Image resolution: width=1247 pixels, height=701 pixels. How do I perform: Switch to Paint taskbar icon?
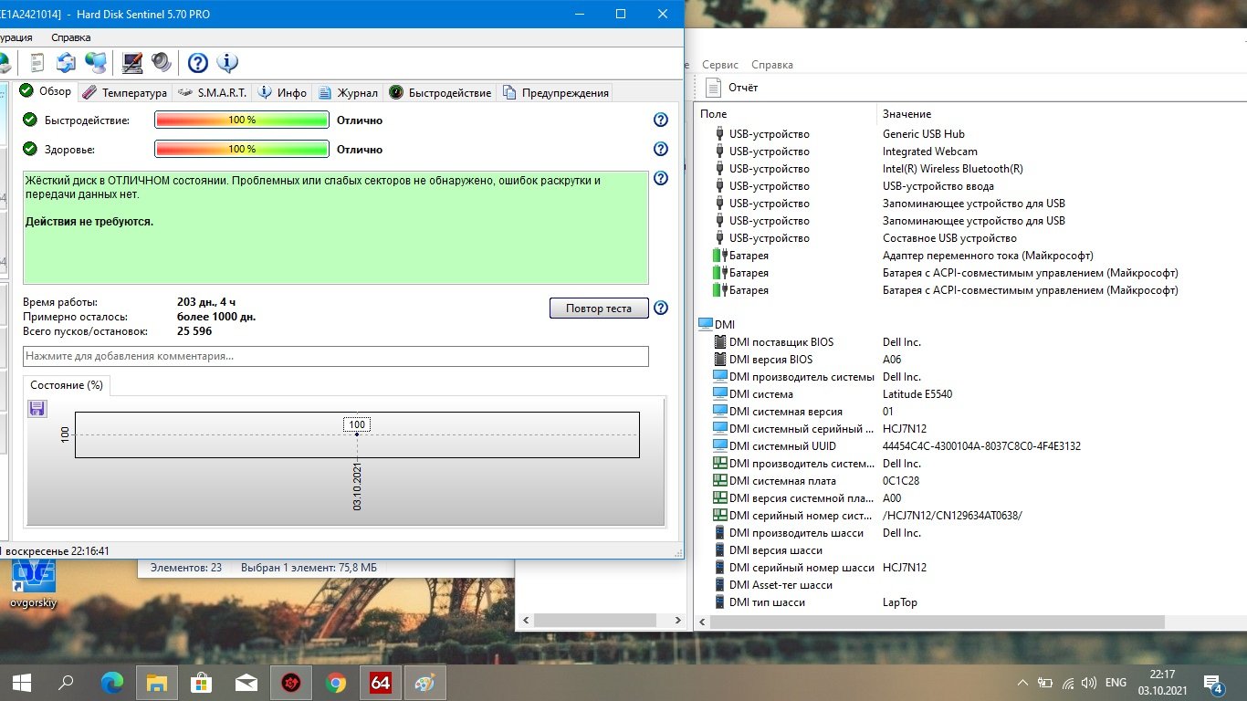pyautogui.click(x=425, y=682)
